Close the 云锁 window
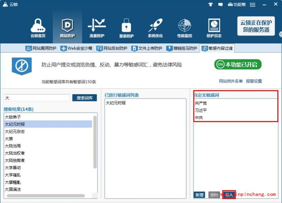Viewport: 282px width, 203px height. 276,4
